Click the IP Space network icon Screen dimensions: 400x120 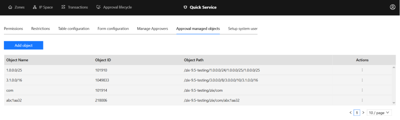pyautogui.click(x=35, y=7)
